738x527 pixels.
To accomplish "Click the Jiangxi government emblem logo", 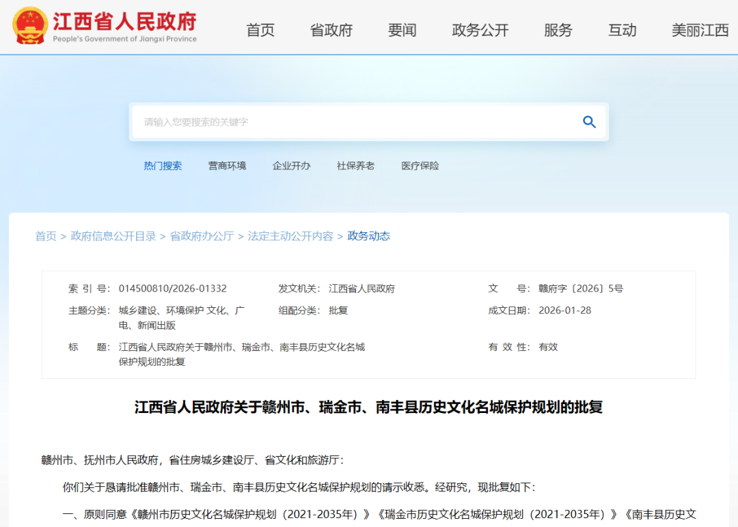I will [30, 26].
